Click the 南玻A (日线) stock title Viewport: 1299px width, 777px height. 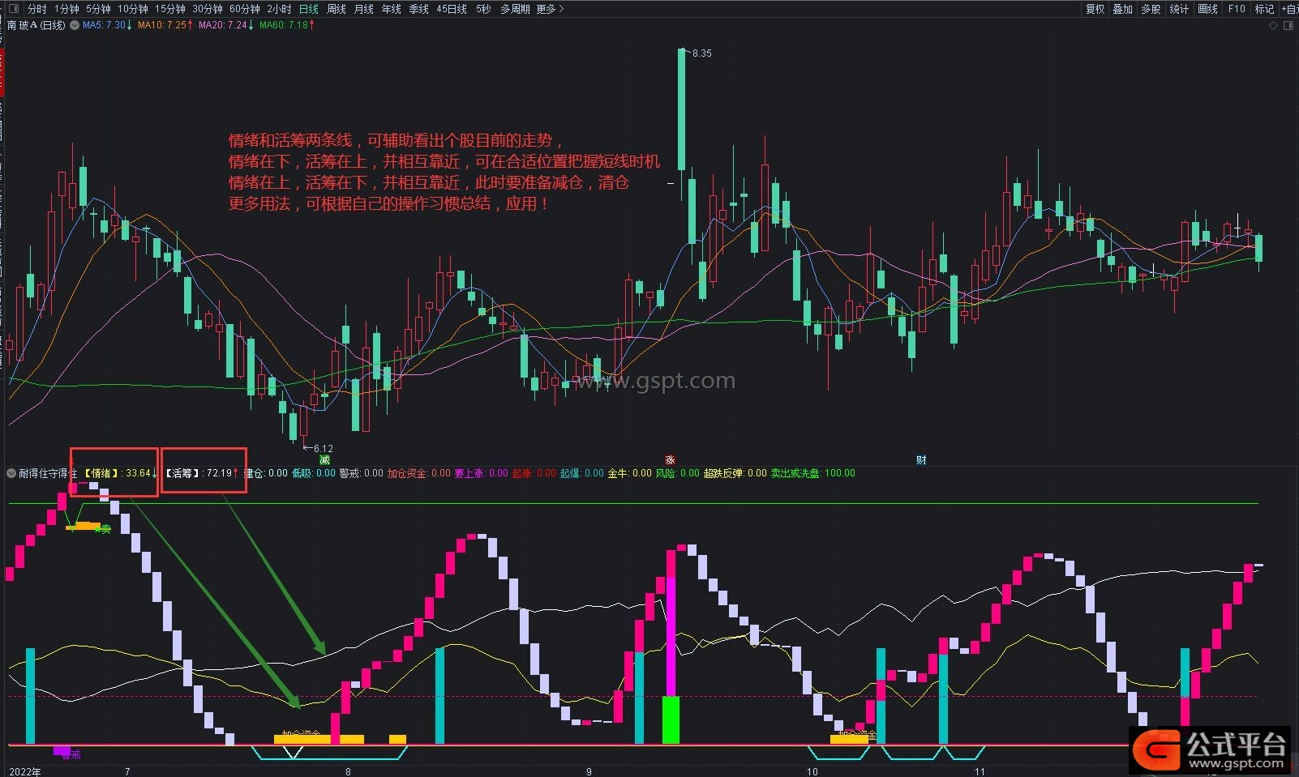[x=36, y=26]
